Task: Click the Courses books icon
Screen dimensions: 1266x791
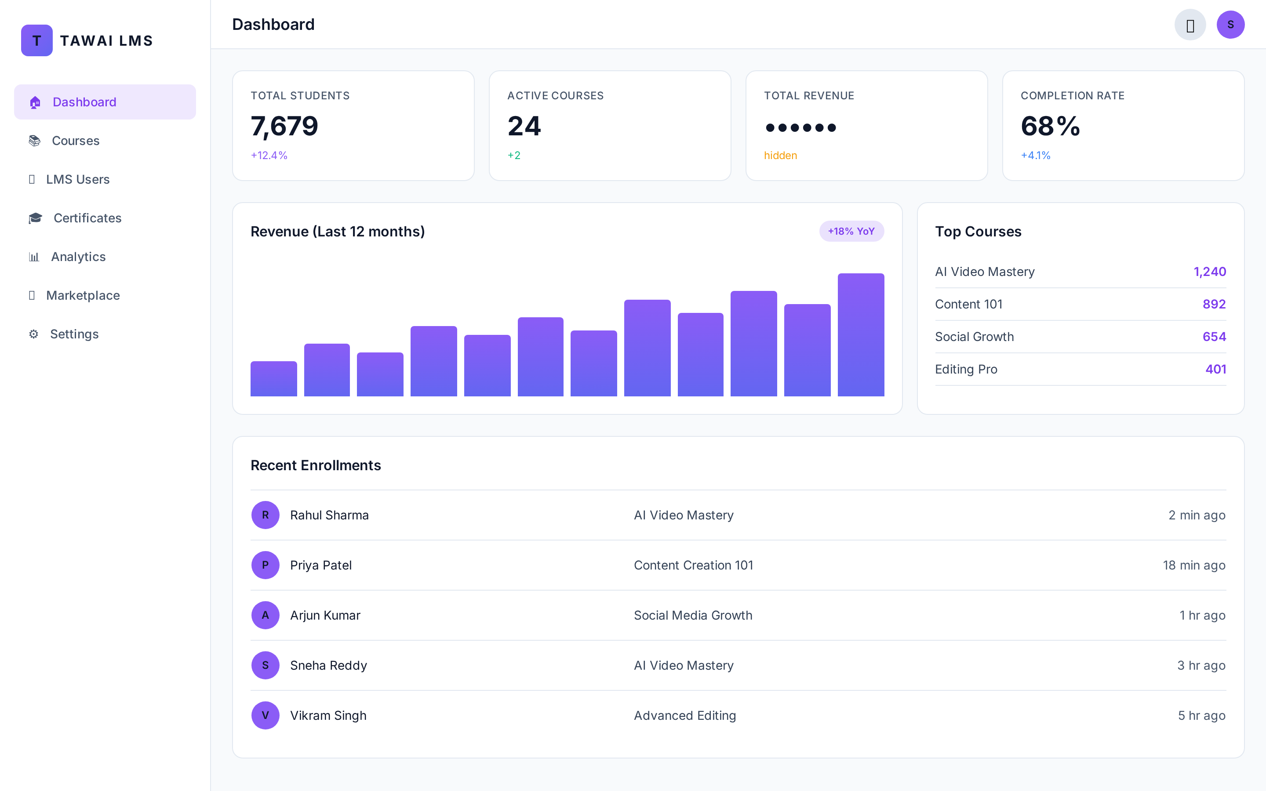Action: click(35, 141)
